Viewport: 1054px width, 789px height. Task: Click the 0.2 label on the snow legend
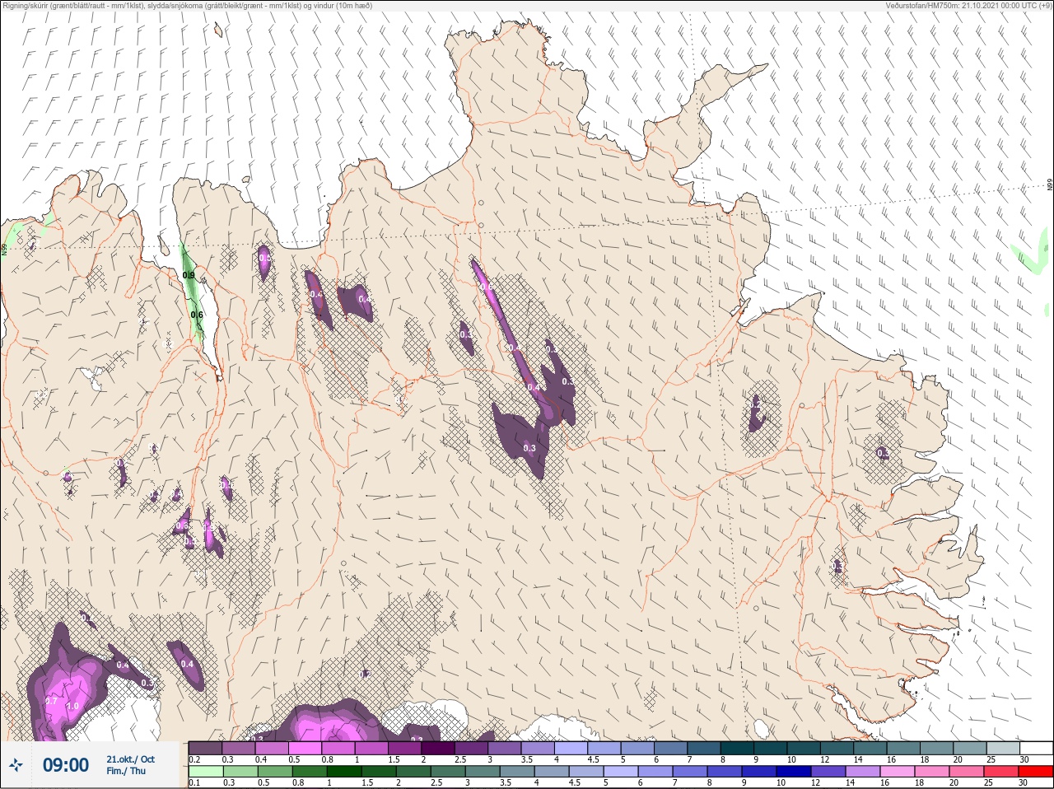tap(194, 759)
